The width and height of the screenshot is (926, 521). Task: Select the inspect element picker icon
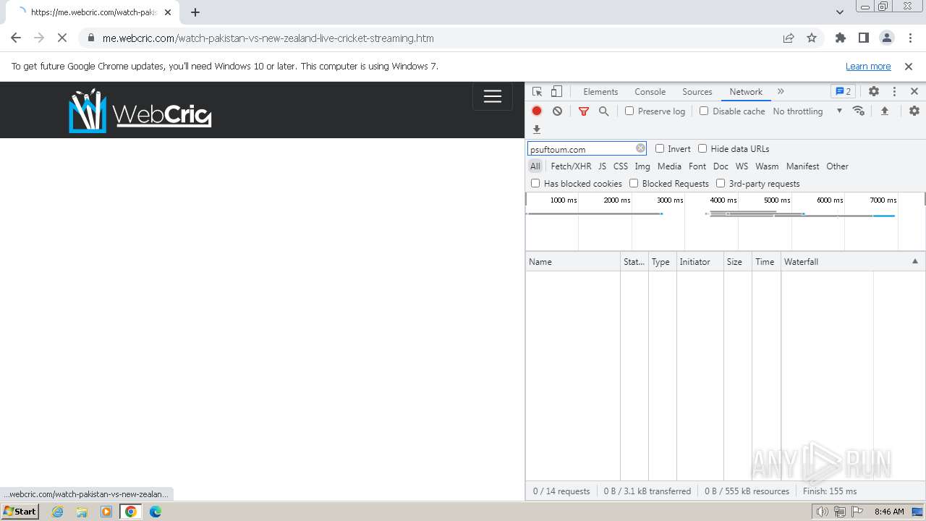[537, 92]
